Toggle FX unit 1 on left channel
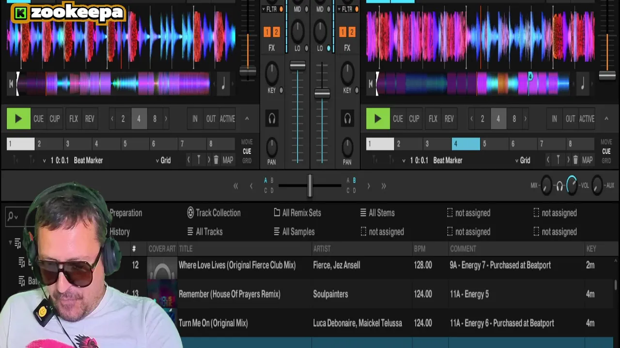This screenshot has width=620, height=348. coord(267,32)
